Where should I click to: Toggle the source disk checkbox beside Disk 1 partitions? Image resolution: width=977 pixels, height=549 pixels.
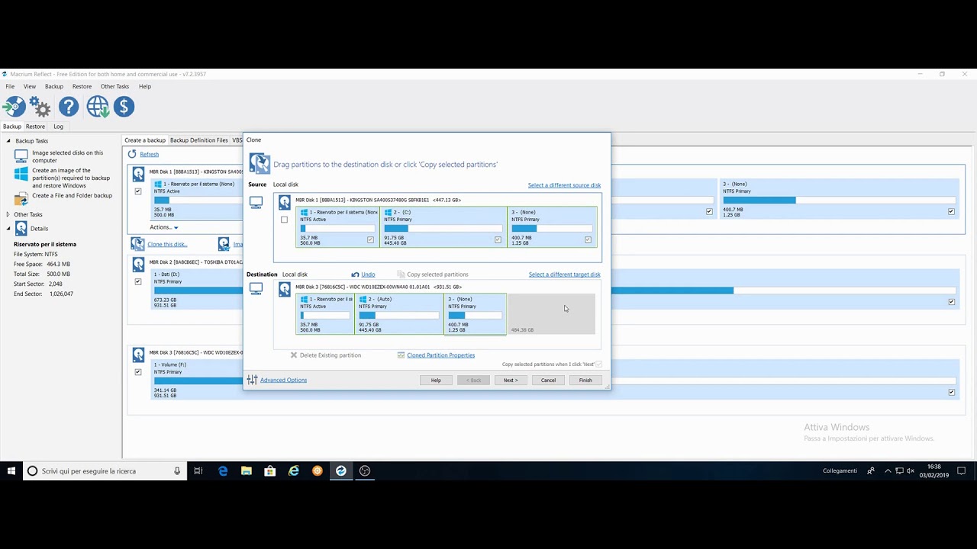(285, 220)
